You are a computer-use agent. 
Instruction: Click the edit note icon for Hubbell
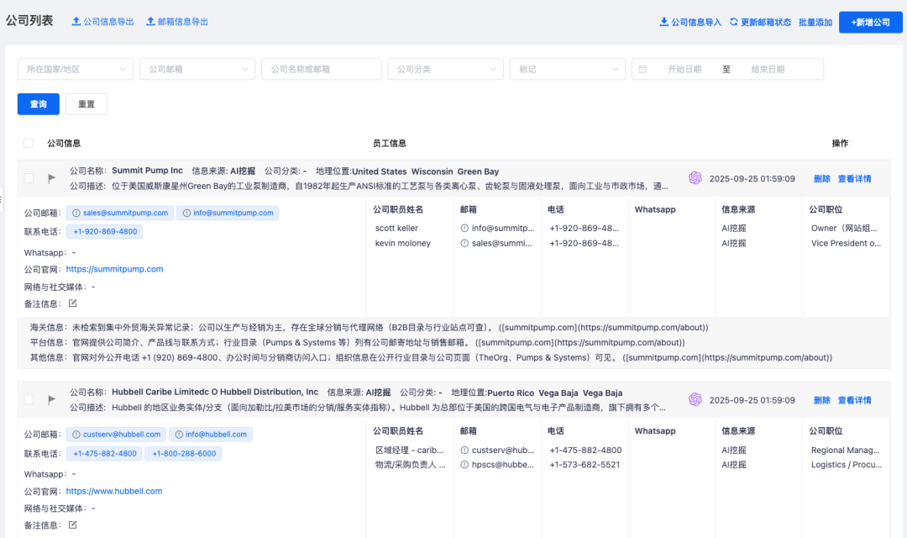(x=72, y=525)
